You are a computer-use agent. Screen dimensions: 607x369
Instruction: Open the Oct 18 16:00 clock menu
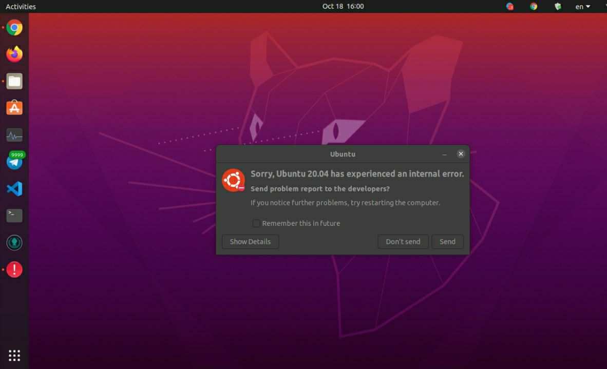pos(343,6)
